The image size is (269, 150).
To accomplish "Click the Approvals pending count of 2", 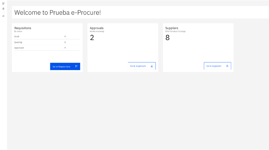I will 92,37.
